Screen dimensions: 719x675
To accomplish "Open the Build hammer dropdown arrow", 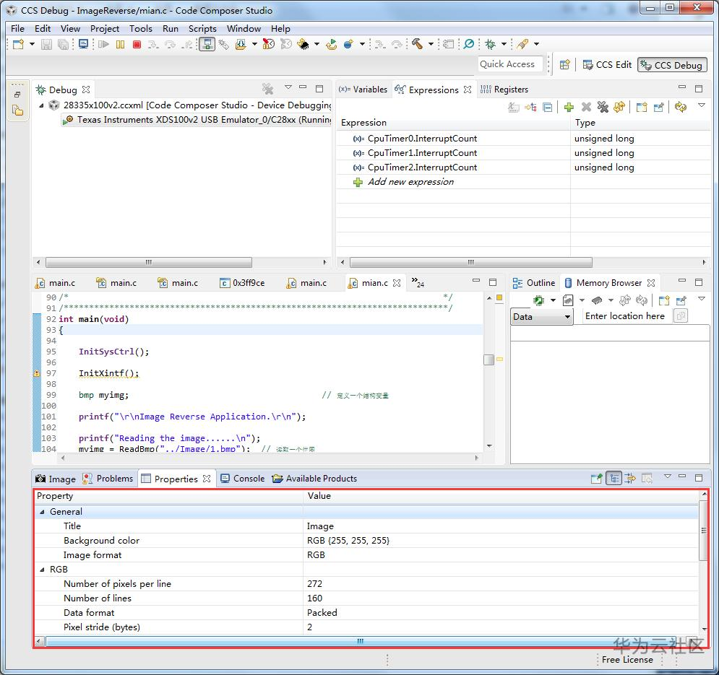I will coord(431,44).
